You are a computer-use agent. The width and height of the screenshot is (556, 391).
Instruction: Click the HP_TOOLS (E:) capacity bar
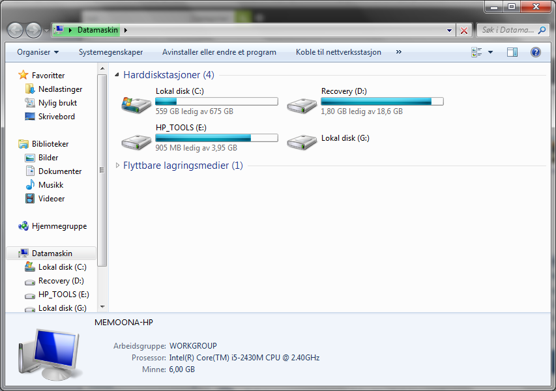pos(216,138)
